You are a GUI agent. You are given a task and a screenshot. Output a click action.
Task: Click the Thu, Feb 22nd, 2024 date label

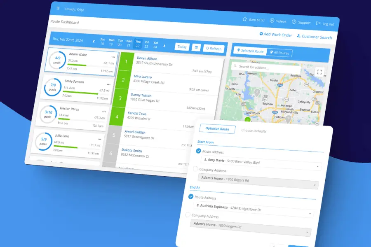68,40
